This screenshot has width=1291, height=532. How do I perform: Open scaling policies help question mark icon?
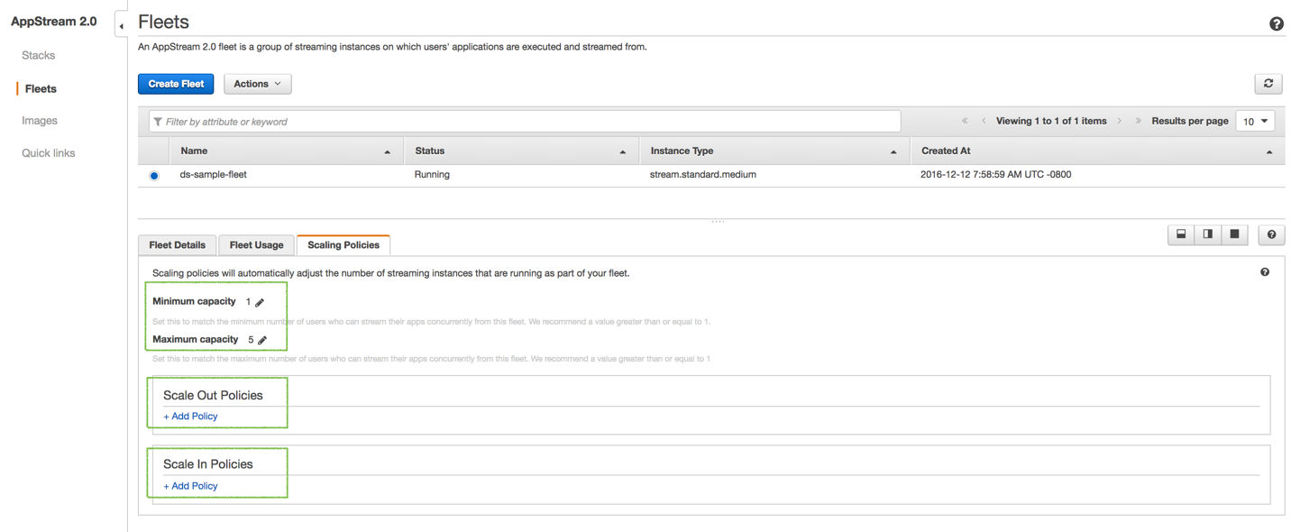tap(1264, 271)
